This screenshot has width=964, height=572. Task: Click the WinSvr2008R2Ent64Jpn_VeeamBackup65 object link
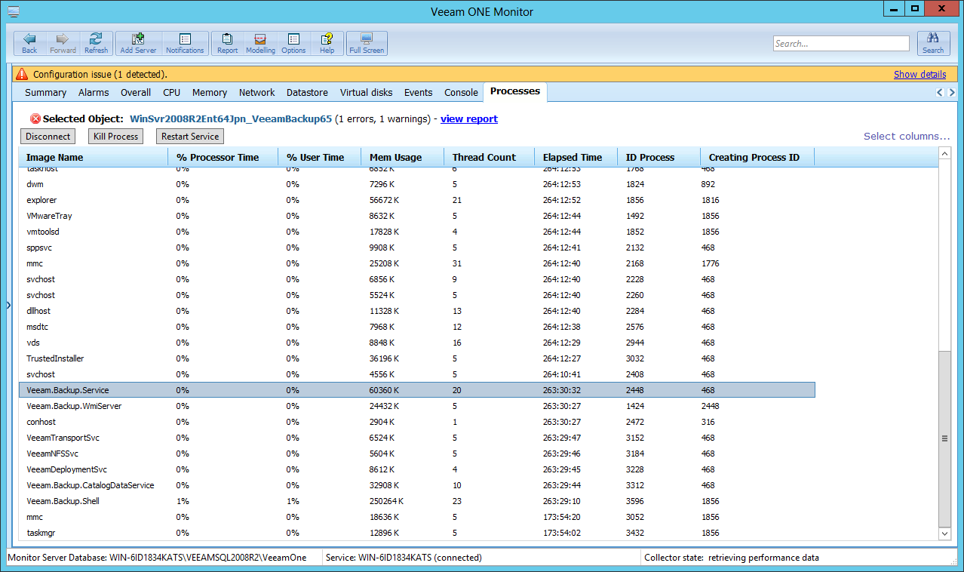tap(231, 118)
